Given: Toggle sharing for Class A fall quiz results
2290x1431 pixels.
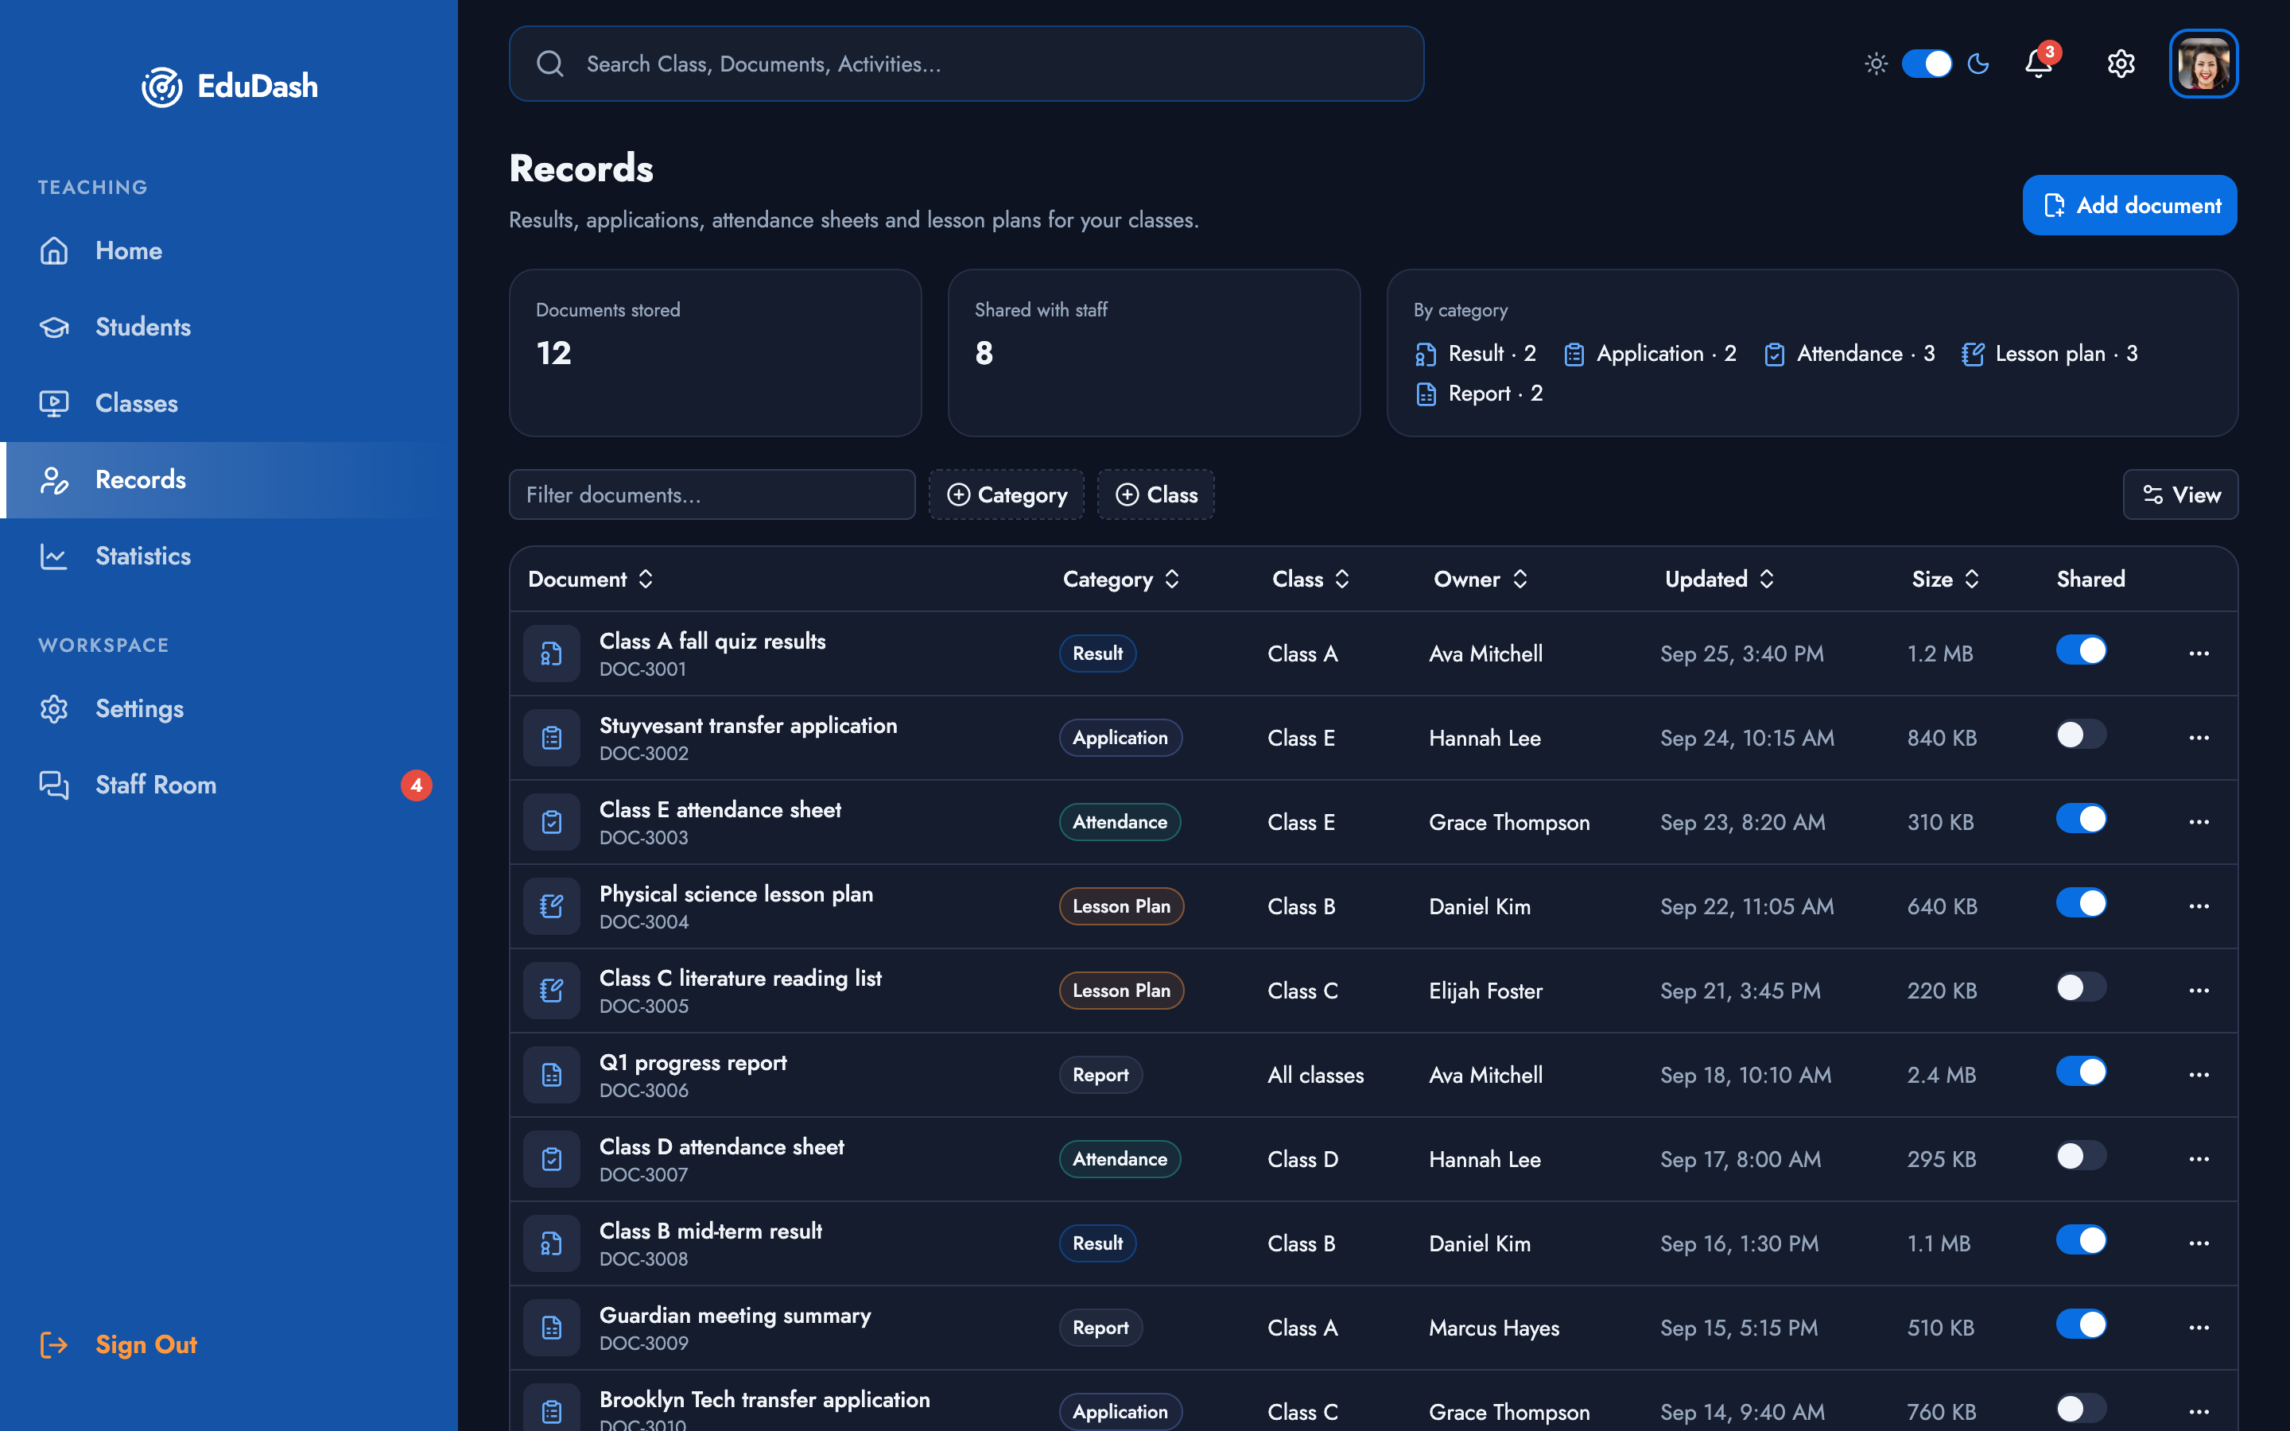Looking at the screenshot, I should [2081, 650].
